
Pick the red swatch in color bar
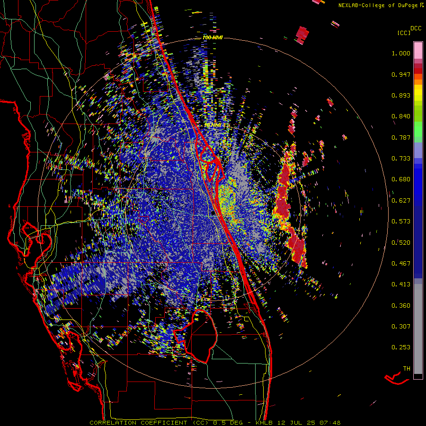[x=418, y=71]
